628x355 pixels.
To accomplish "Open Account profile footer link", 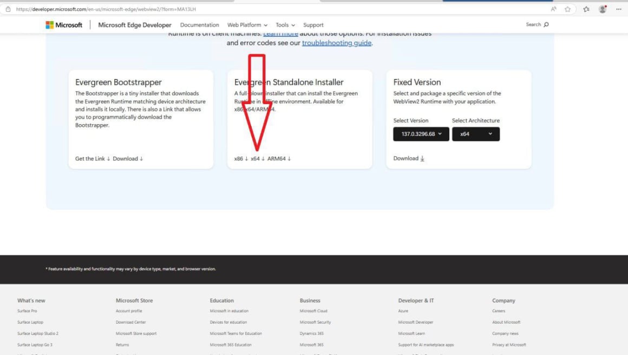I will (x=129, y=311).
